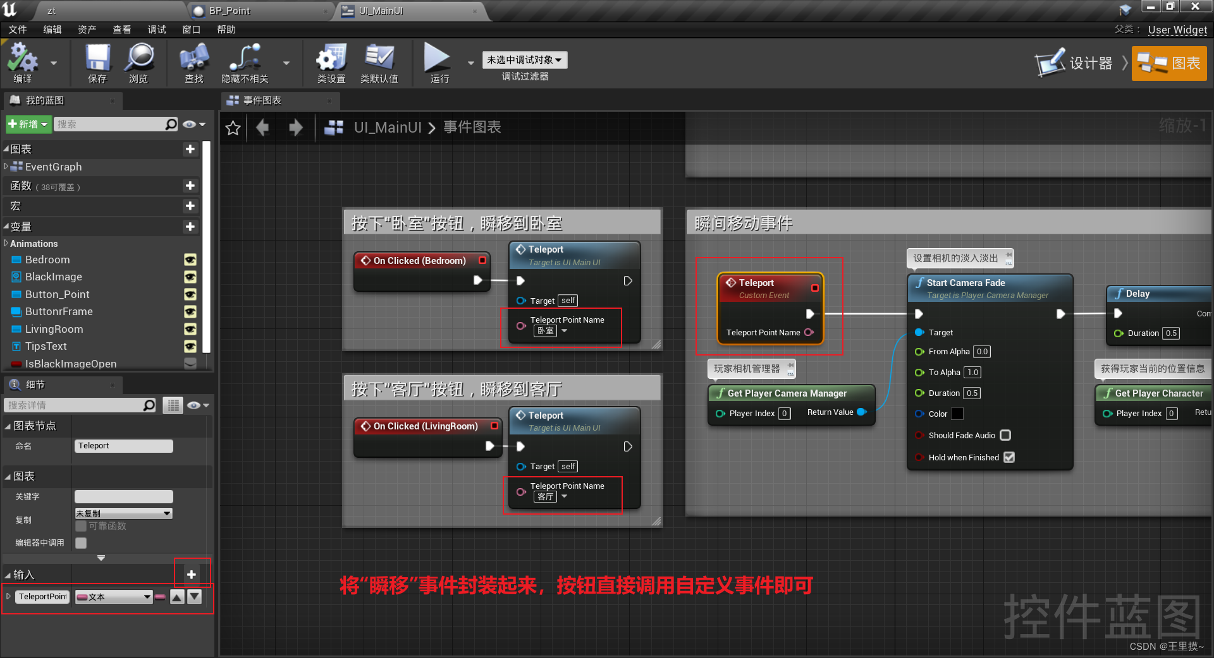1214x658 pixels.
Task: Open the 新增 add-new dropdown
Action: tap(28, 124)
